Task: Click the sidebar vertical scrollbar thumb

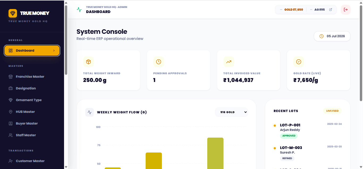Action: [x=66, y=40]
